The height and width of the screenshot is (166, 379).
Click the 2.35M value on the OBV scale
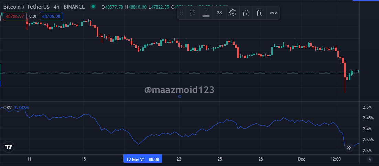368,140
